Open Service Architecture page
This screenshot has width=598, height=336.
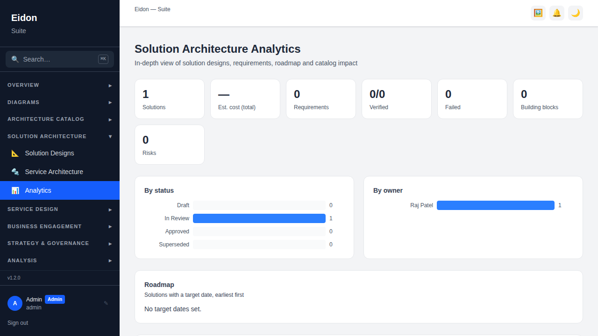[x=60, y=172]
